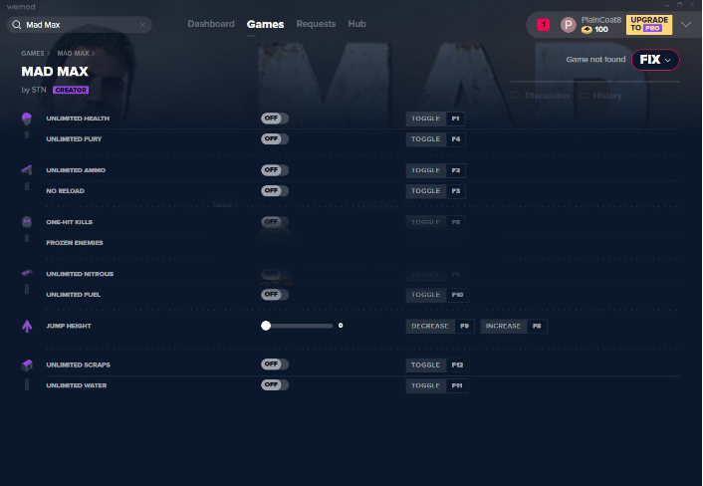Click the JUMP HEIGHT label
Viewport: 703px width, 486px height.
pos(69,326)
